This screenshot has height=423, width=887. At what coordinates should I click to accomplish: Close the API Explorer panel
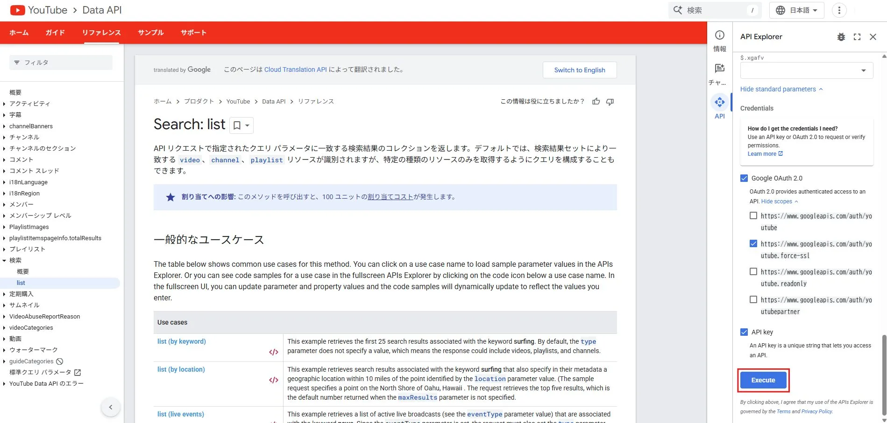873,37
